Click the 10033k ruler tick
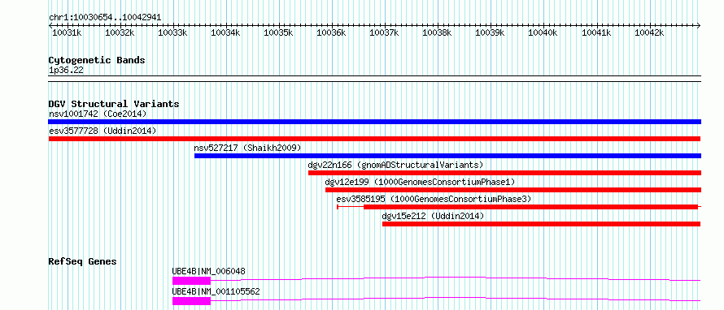 tap(173, 32)
